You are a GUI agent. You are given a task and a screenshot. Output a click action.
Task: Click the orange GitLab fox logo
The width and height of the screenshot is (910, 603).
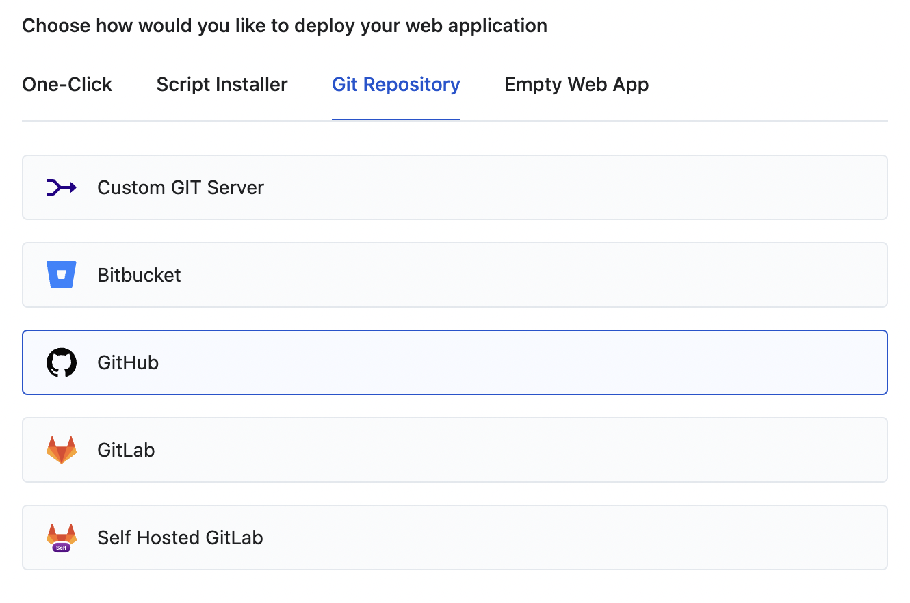(x=61, y=450)
